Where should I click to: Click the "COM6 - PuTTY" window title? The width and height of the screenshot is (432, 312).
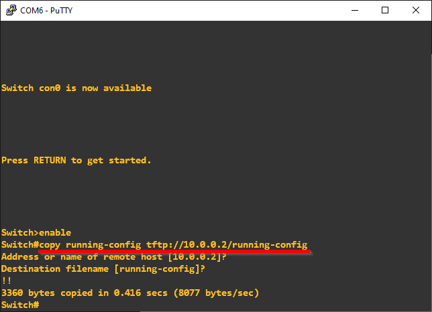pos(46,10)
